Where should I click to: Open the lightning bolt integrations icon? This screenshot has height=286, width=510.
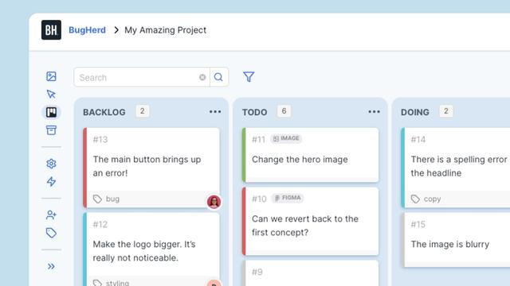[x=51, y=182]
